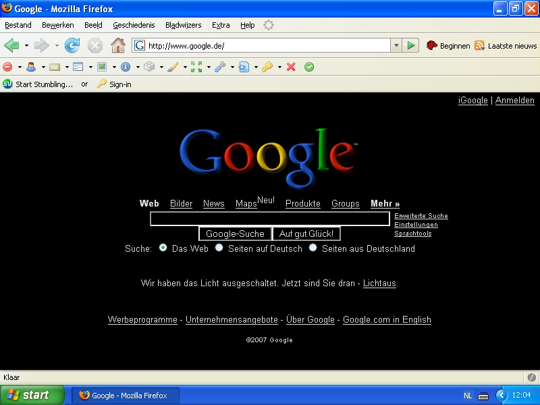Open the Bestand menu

tap(18, 25)
